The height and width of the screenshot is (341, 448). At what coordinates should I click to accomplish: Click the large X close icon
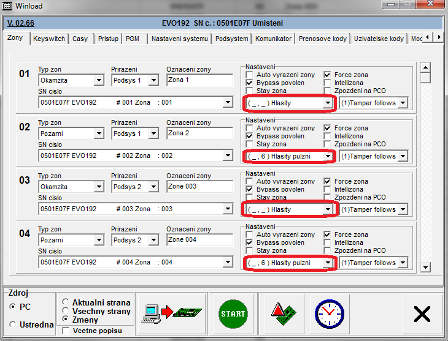point(422,313)
